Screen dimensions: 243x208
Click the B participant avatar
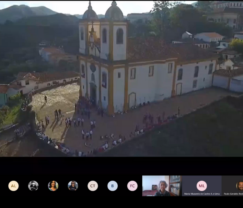[x=112, y=186]
